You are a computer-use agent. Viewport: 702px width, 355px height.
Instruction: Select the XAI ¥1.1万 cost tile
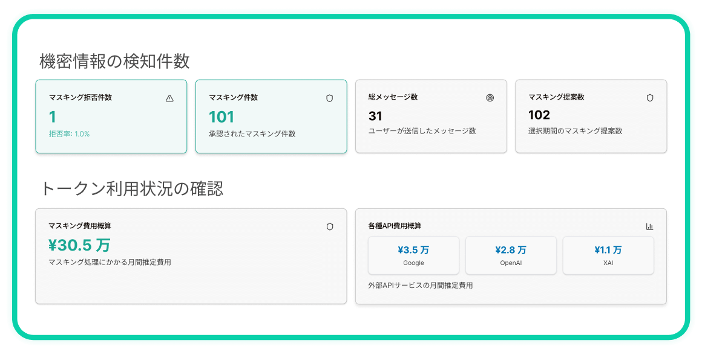608,255
